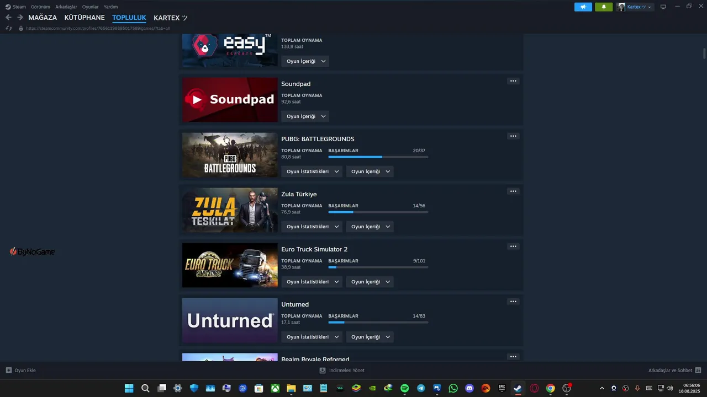The width and height of the screenshot is (707, 397).
Task: Expand Oyun İstatistikleri dropdown for Unturned
Action: pos(312,337)
